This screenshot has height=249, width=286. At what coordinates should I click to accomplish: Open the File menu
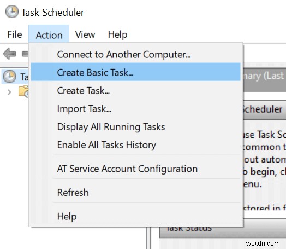coord(15,34)
